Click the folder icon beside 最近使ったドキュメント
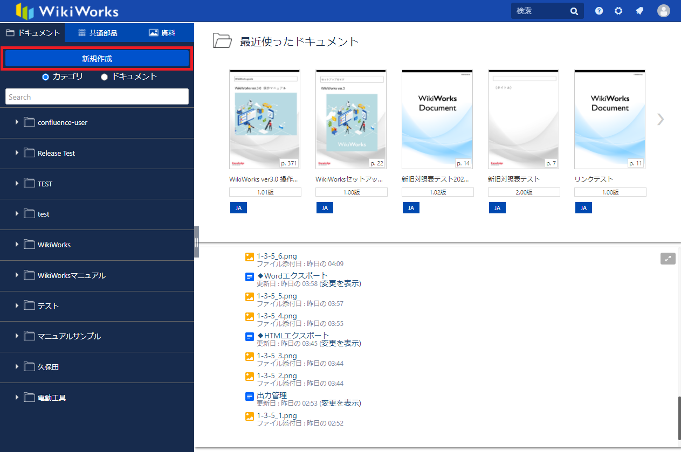The height and width of the screenshot is (452, 681). 222,41
